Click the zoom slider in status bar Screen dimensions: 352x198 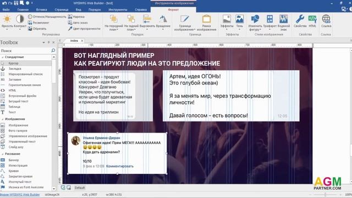coord(325,195)
